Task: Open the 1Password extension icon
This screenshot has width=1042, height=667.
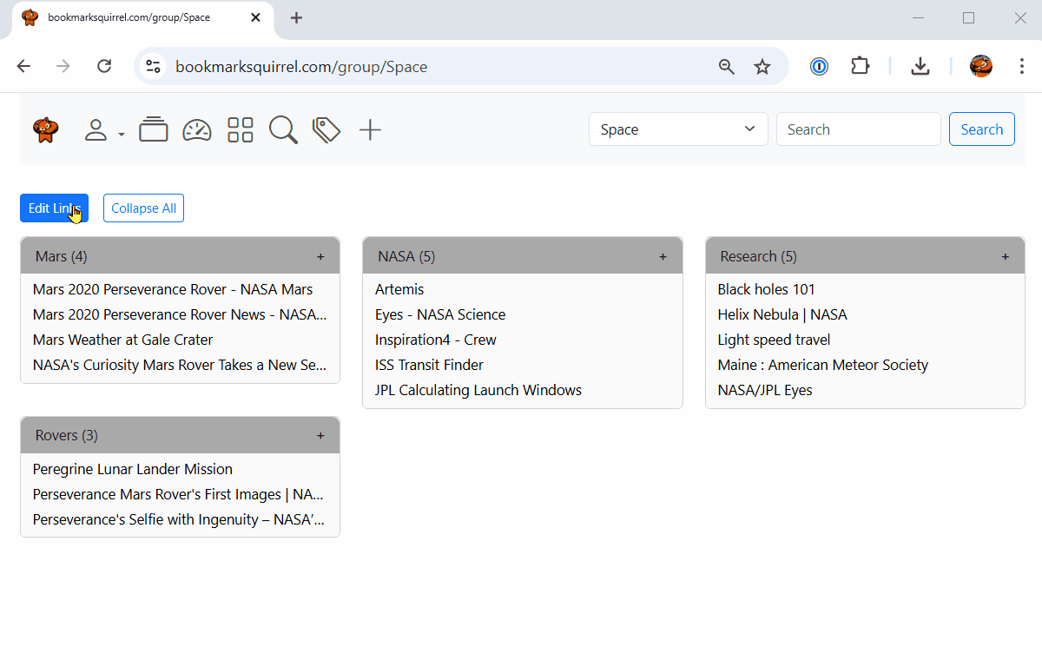Action: 819,67
